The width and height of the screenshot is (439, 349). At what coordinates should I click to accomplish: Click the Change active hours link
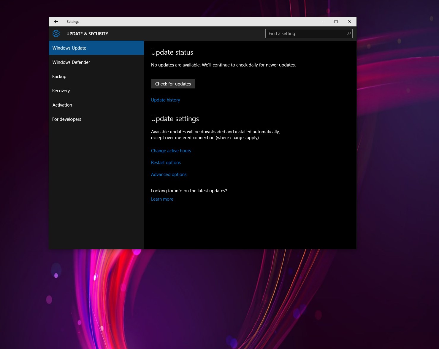coord(171,151)
